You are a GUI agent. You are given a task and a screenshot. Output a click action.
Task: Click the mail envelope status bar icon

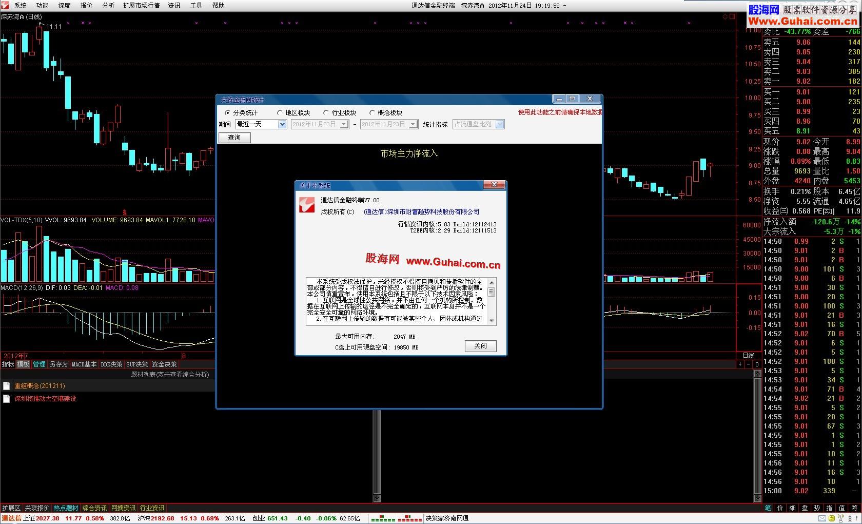(x=822, y=518)
